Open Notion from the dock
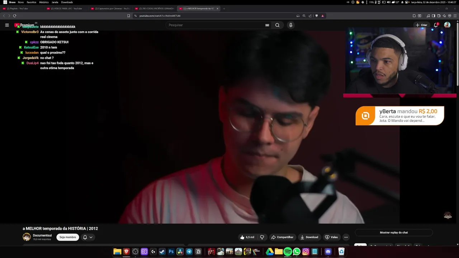Viewport: 459px width, 258px height. click(x=198, y=252)
